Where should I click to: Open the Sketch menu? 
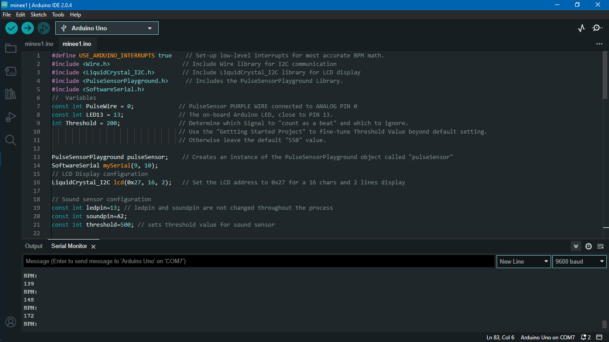(x=38, y=14)
